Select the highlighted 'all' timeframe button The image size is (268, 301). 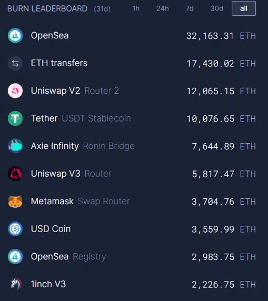point(244,8)
